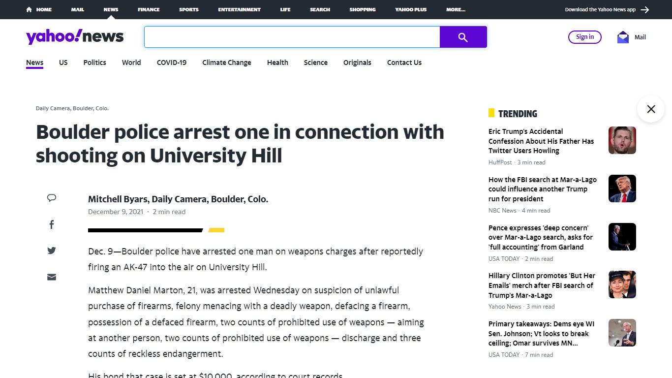The width and height of the screenshot is (672, 378).
Task: Open ENTERTAINMENT in the top navigation bar
Action: coord(240,9)
